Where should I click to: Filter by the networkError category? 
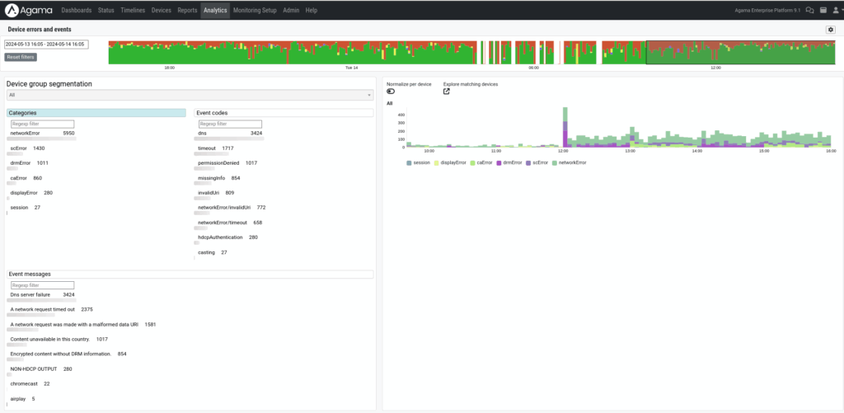click(x=25, y=133)
